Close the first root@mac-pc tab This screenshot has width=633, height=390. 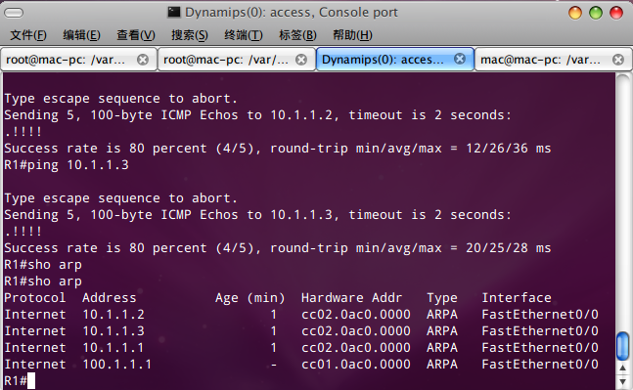(x=143, y=60)
